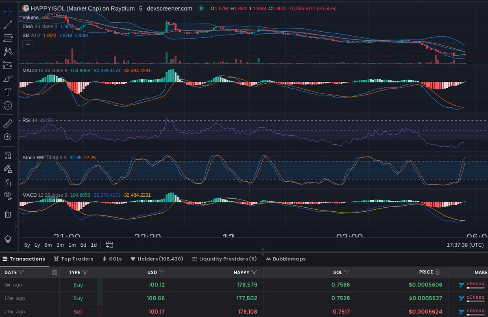488x317 pixels.
Task: Click the 14m ago row's oGVeaq maker link
Action: [x=475, y=298]
